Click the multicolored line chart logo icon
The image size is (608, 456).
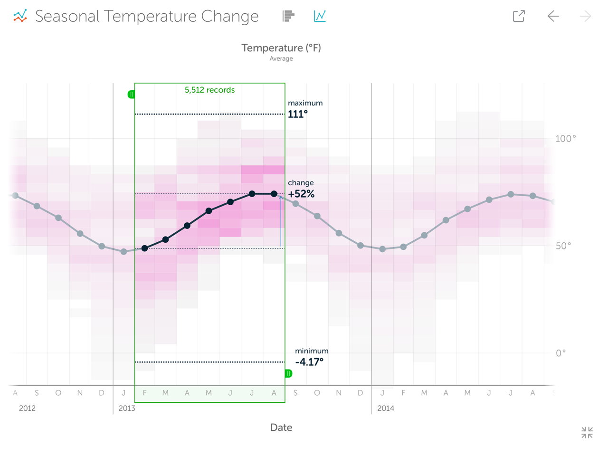pyautogui.click(x=20, y=16)
